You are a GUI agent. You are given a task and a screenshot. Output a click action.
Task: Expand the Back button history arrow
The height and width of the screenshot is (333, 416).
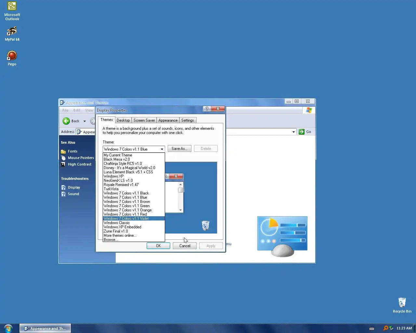[84, 121]
